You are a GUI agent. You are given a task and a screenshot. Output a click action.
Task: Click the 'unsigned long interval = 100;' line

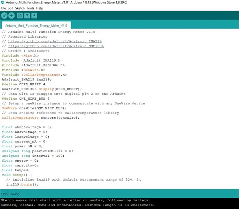point(33,156)
